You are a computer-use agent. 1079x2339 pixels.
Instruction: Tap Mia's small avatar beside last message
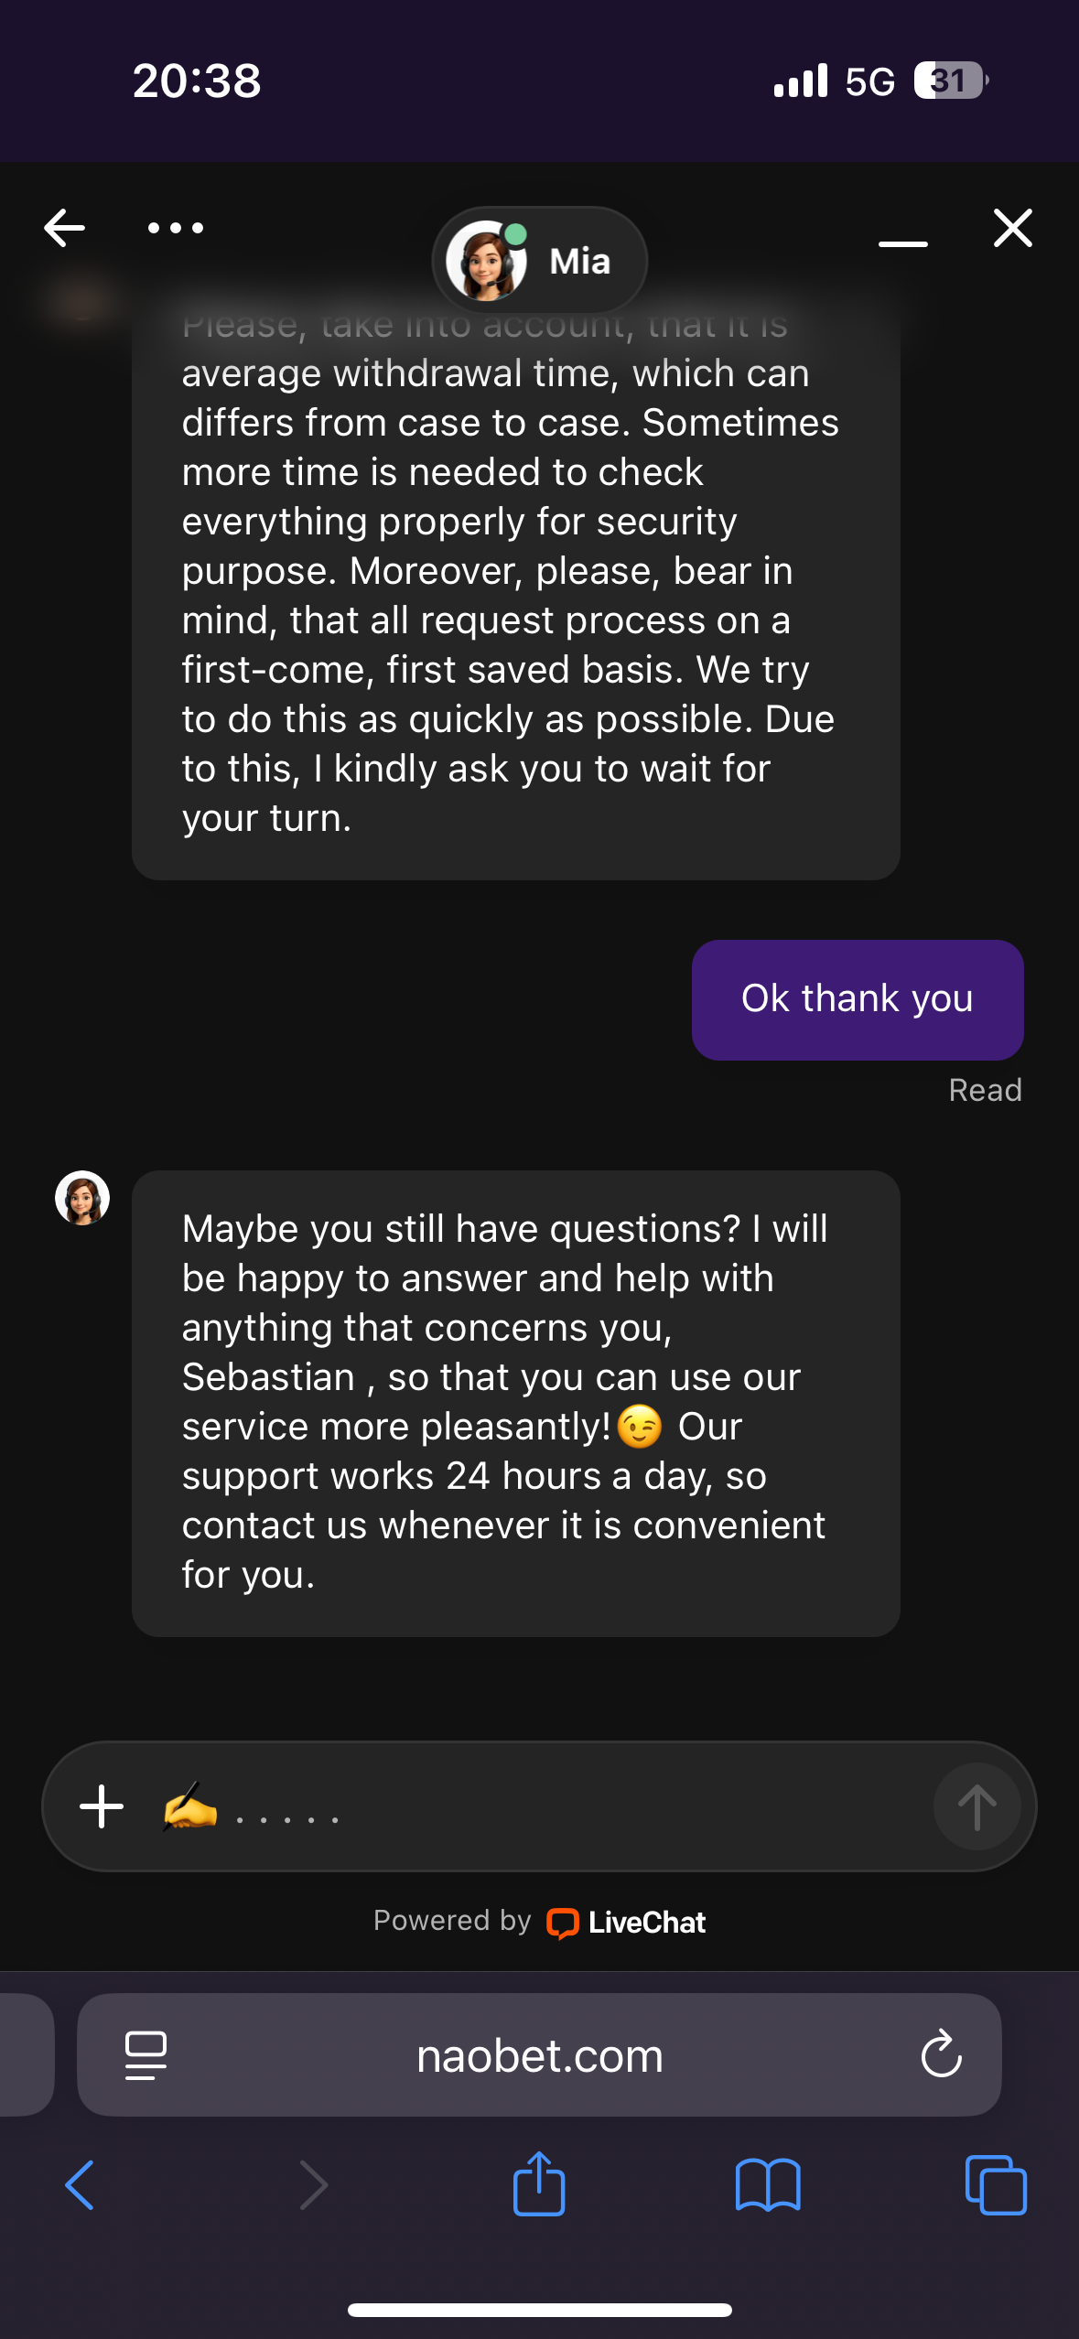(82, 1198)
